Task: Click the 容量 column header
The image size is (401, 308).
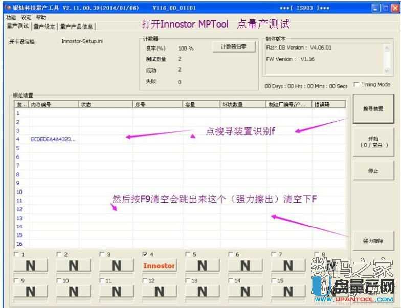Action: point(201,104)
